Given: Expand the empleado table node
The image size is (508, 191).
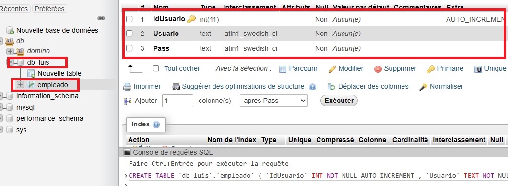Looking at the screenshot, I should (21, 85).
